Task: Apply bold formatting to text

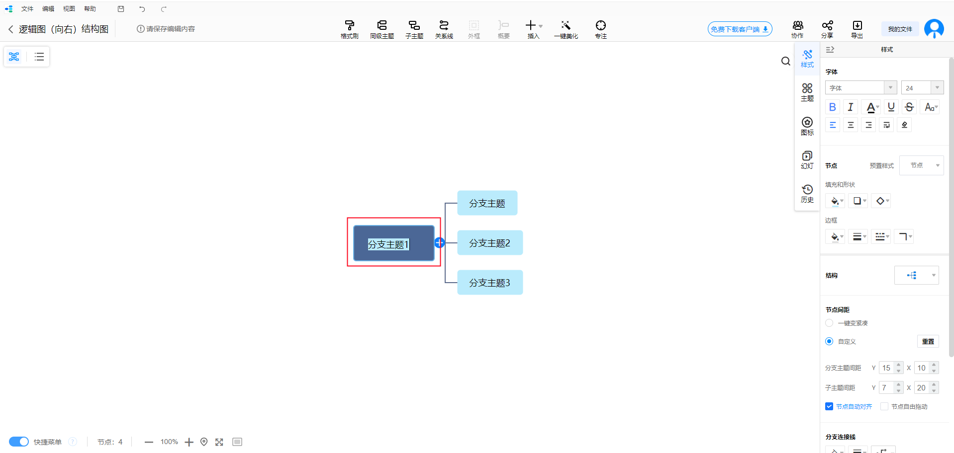Action: point(832,107)
